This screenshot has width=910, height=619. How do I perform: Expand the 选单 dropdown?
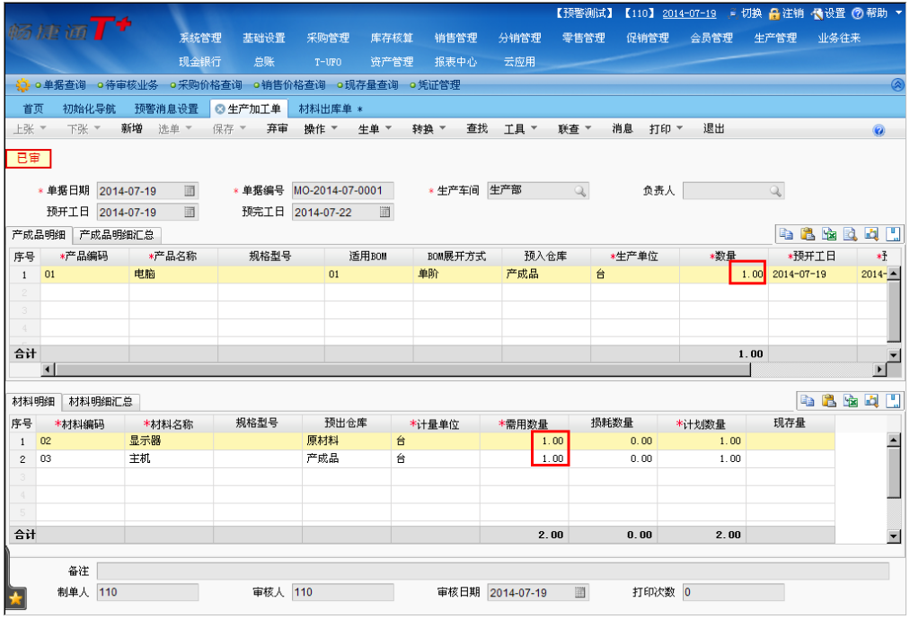coord(188,128)
